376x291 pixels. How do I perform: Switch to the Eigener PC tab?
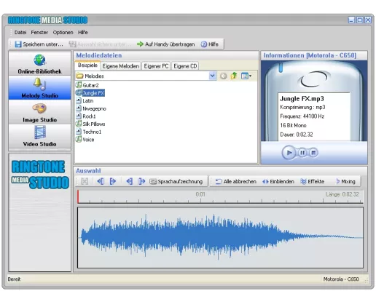[x=156, y=66]
